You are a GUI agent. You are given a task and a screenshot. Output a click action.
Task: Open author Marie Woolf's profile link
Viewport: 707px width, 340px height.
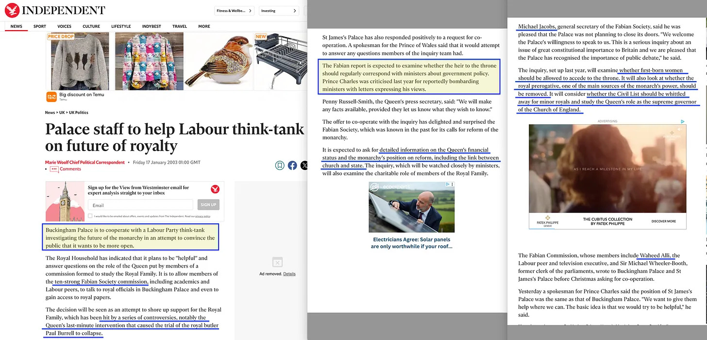click(x=85, y=162)
